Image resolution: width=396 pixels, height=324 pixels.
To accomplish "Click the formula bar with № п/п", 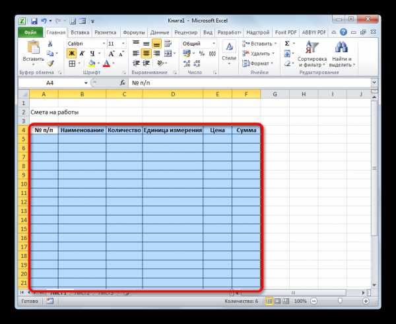I will tap(249, 83).
